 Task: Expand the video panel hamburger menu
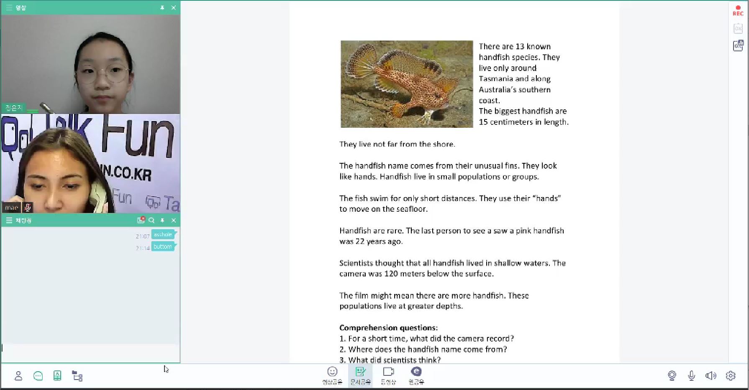[9, 8]
